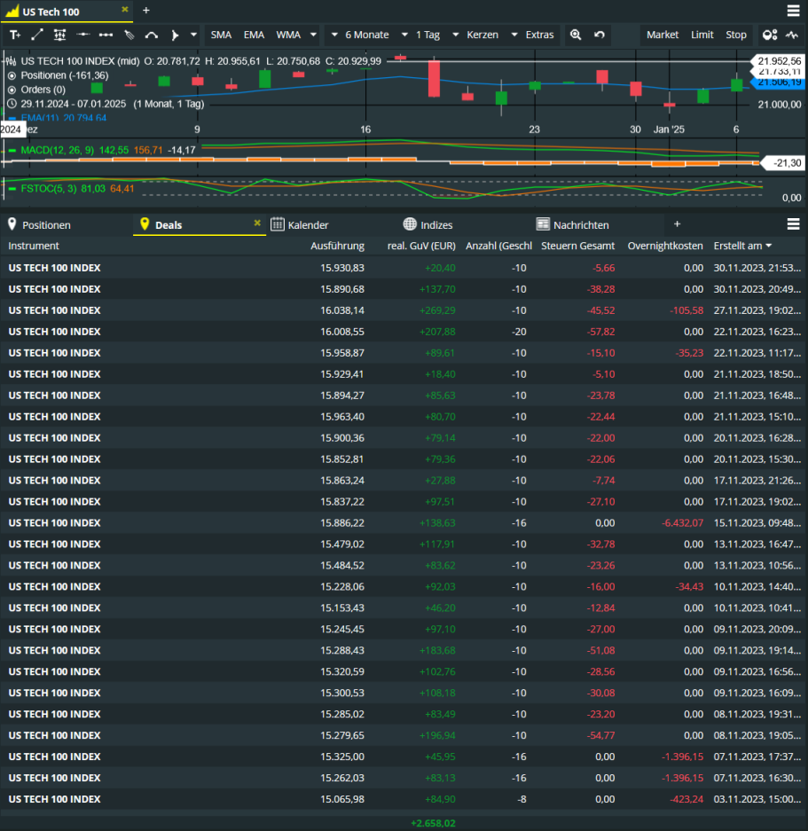Click the real. GuV (EUR) column header
808x831 pixels.
click(421, 246)
